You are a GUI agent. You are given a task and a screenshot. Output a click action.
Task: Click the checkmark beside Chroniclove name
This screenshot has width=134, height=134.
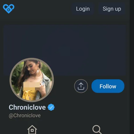51,107
